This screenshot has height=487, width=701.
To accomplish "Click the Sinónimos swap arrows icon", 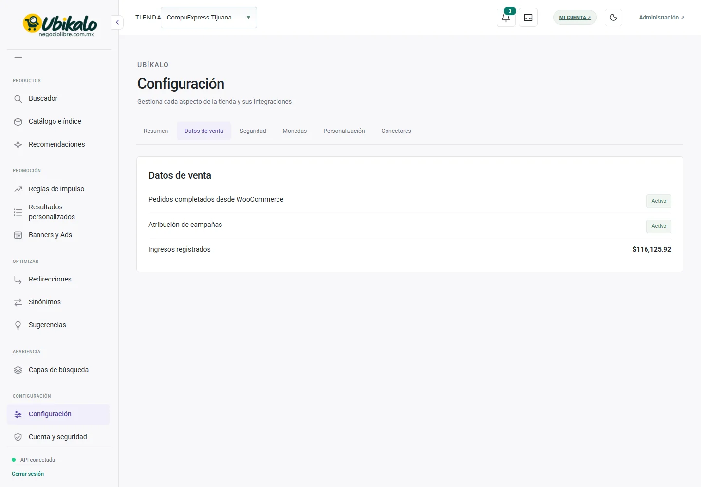I will tap(18, 302).
